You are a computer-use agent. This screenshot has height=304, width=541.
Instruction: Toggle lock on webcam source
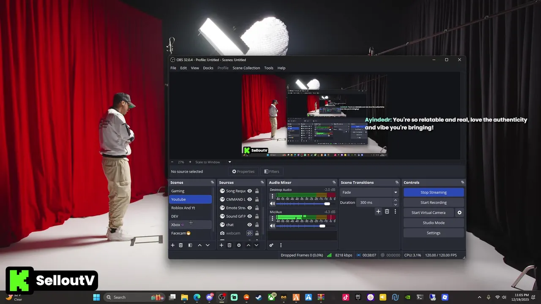[x=257, y=233]
